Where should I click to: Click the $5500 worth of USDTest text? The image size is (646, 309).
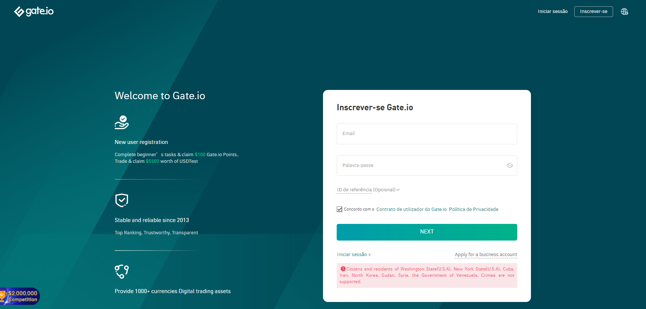tap(172, 161)
